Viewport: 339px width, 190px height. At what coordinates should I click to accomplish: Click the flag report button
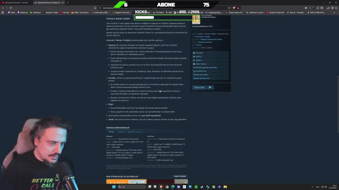pos(210,87)
